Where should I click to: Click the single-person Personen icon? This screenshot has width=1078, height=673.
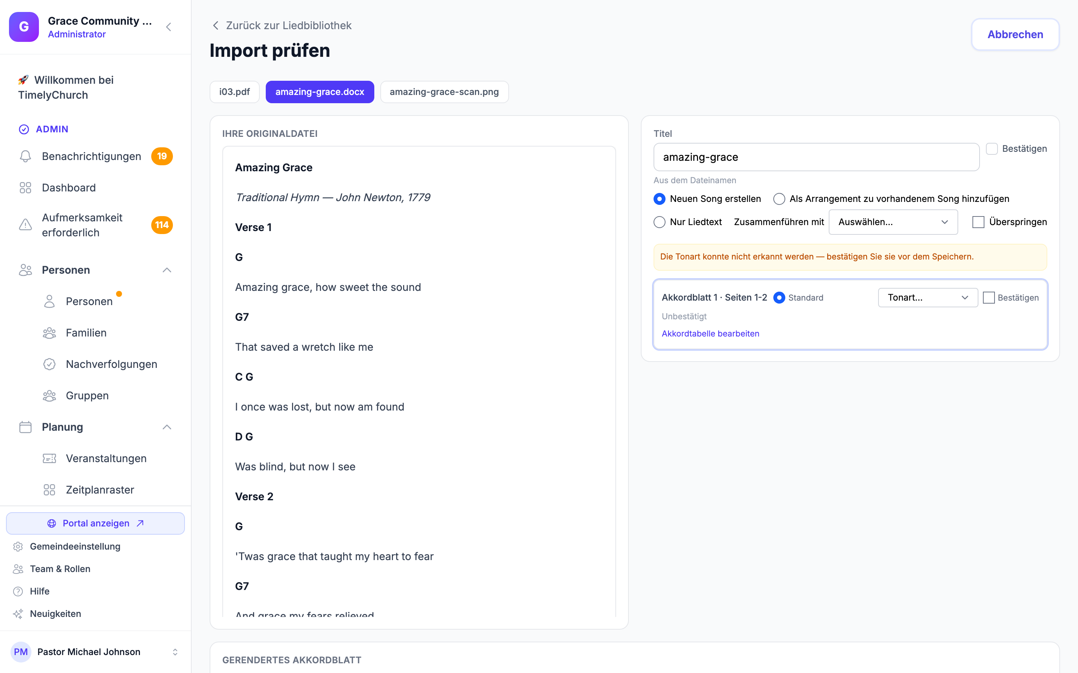(49, 301)
